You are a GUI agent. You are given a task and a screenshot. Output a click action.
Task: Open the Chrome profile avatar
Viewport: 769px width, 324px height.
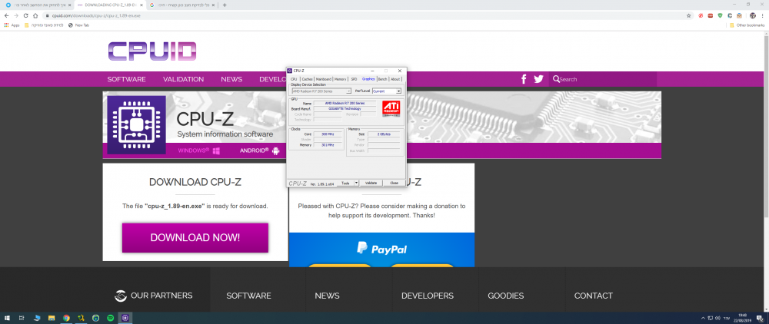click(753, 15)
